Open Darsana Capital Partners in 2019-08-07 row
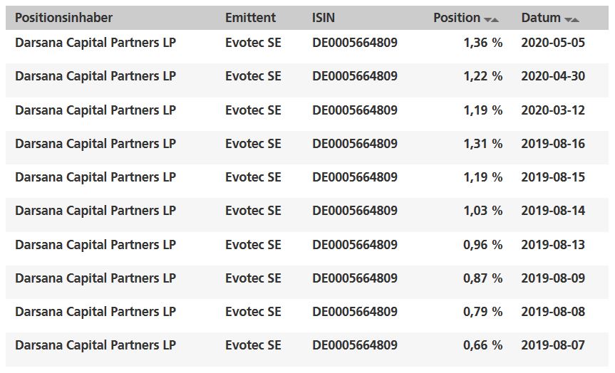The width and height of the screenshot is (615, 373). point(95,345)
